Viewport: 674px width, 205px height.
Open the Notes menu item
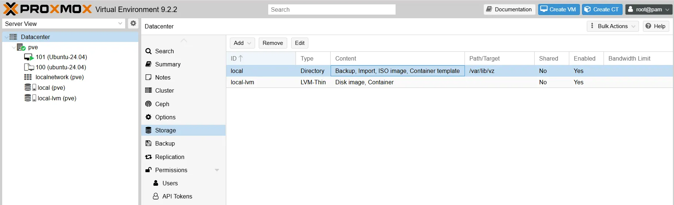(x=183, y=77)
